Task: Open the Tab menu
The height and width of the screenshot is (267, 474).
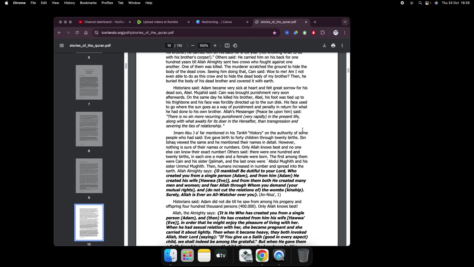Action: pos(121,3)
